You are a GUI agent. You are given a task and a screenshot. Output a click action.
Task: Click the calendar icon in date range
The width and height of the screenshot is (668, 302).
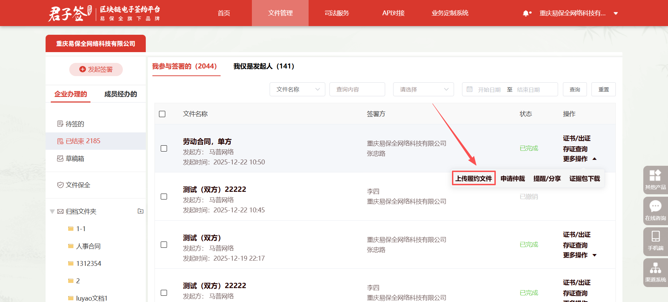(469, 89)
